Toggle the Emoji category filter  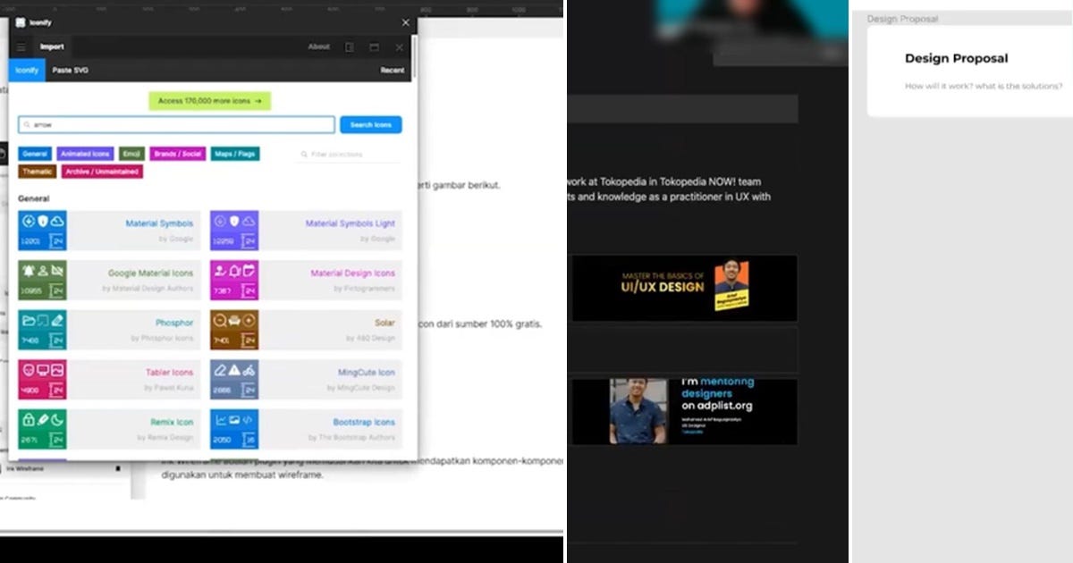coord(132,154)
